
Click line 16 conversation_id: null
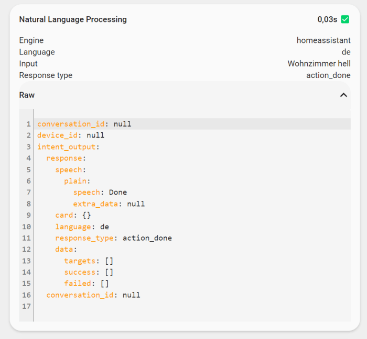pyautogui.click(x=93, y=295)
